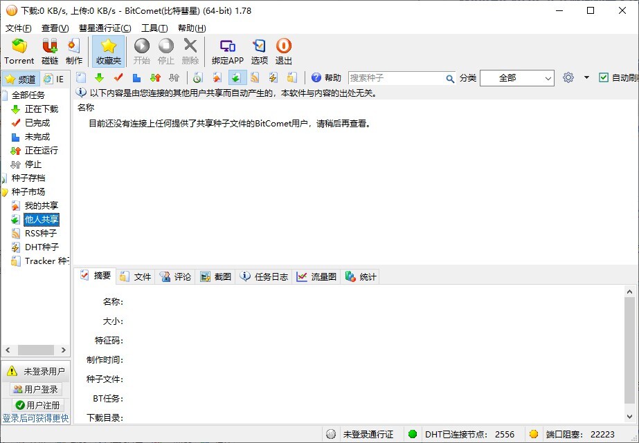The width and height of the screenshot is (639, 443).
Task: Select 我的共享 in the sidebar tree
Action: [41, 206]
